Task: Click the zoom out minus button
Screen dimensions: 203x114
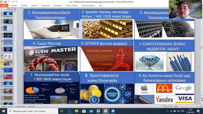Action: [180, 106]
